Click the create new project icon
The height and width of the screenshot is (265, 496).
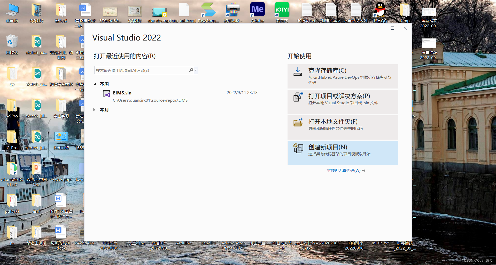pos(298,148)
